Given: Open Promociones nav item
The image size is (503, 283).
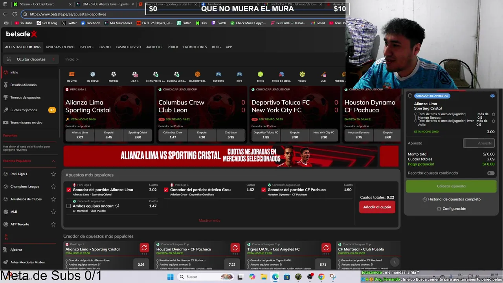Looking at the screenshot, I should 195,47.
